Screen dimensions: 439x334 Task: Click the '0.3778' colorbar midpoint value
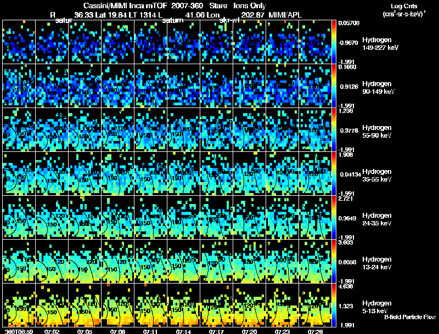(x=349, y=131)
